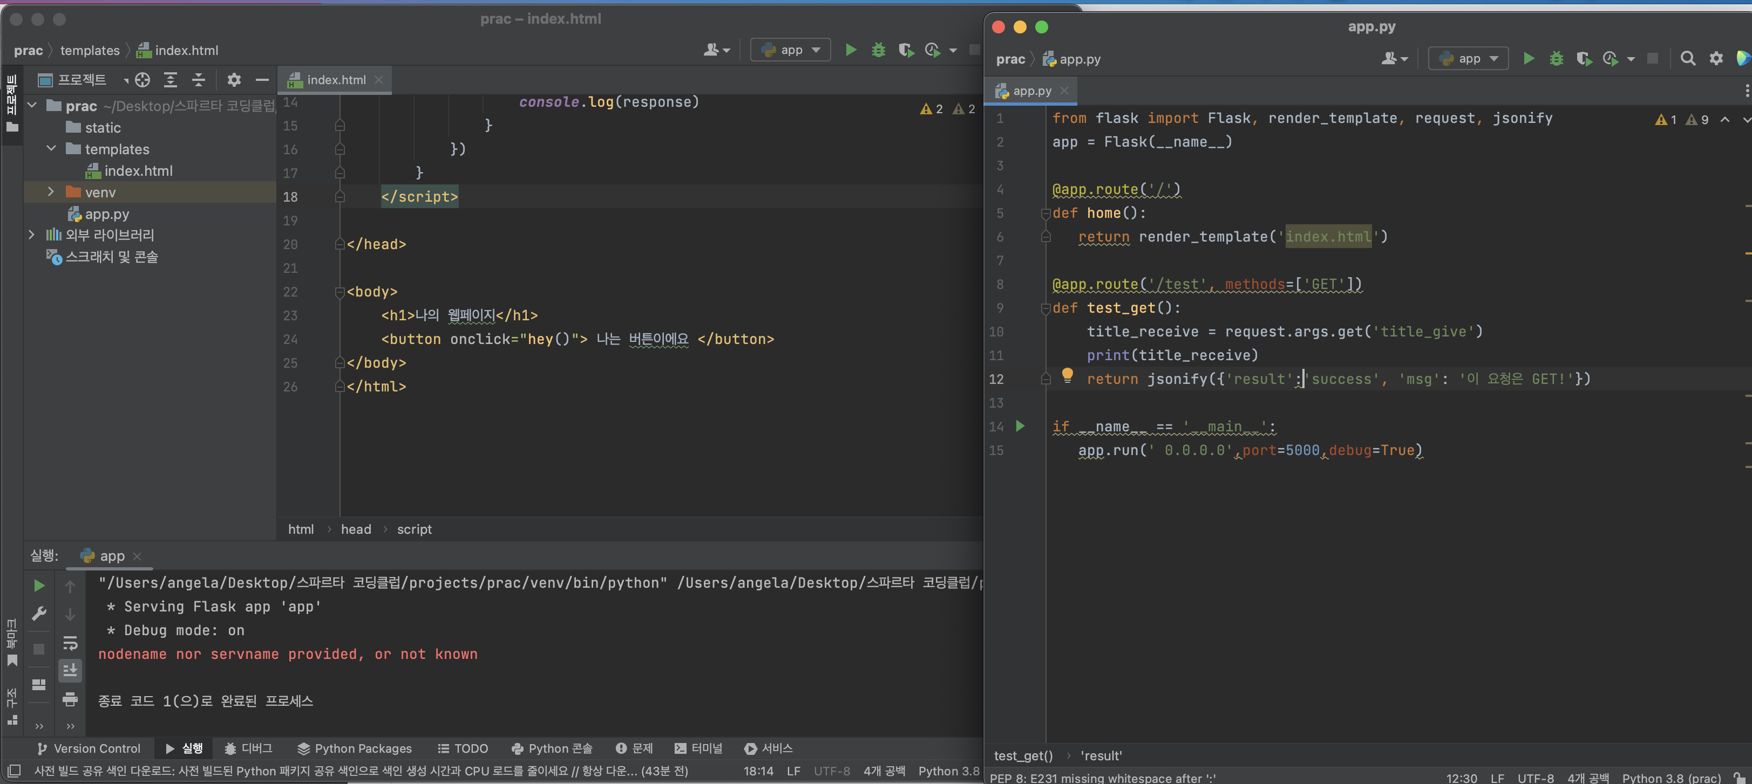Open the 터미널 tool window
Image resolution: width=1752 pixels, height=784 pixels.
pos(698,748)
